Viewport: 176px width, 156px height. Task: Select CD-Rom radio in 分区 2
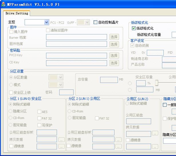[69, 111]
